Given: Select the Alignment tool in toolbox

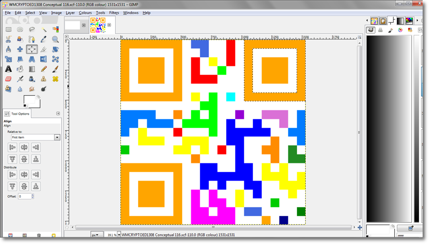Looking at the screenshot, I should coord(32,49).
